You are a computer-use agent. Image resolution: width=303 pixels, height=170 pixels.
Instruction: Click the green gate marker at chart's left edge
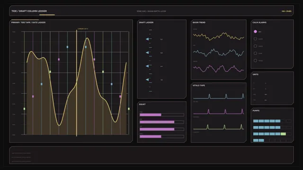24,109
